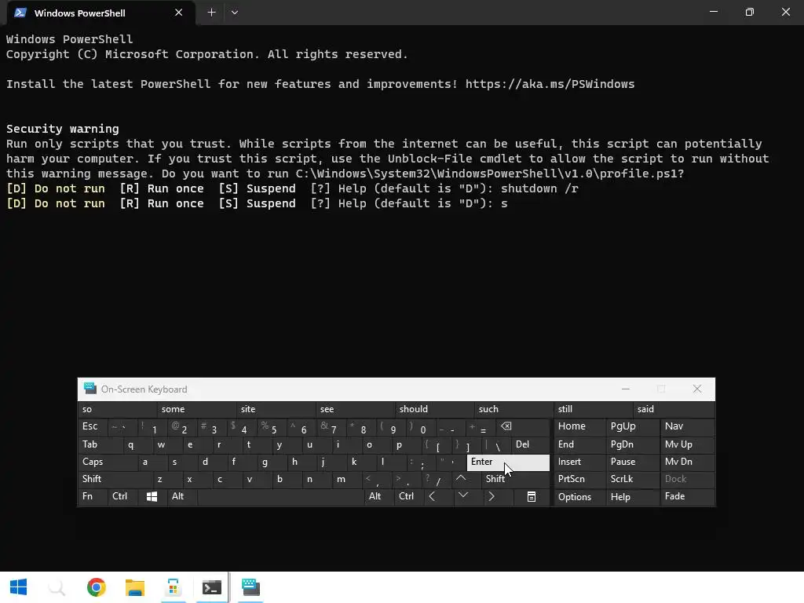Image resolution: width=804 pixels, height=603 pixels.
Task: Click the number 5 key
Action: point(271,426)
